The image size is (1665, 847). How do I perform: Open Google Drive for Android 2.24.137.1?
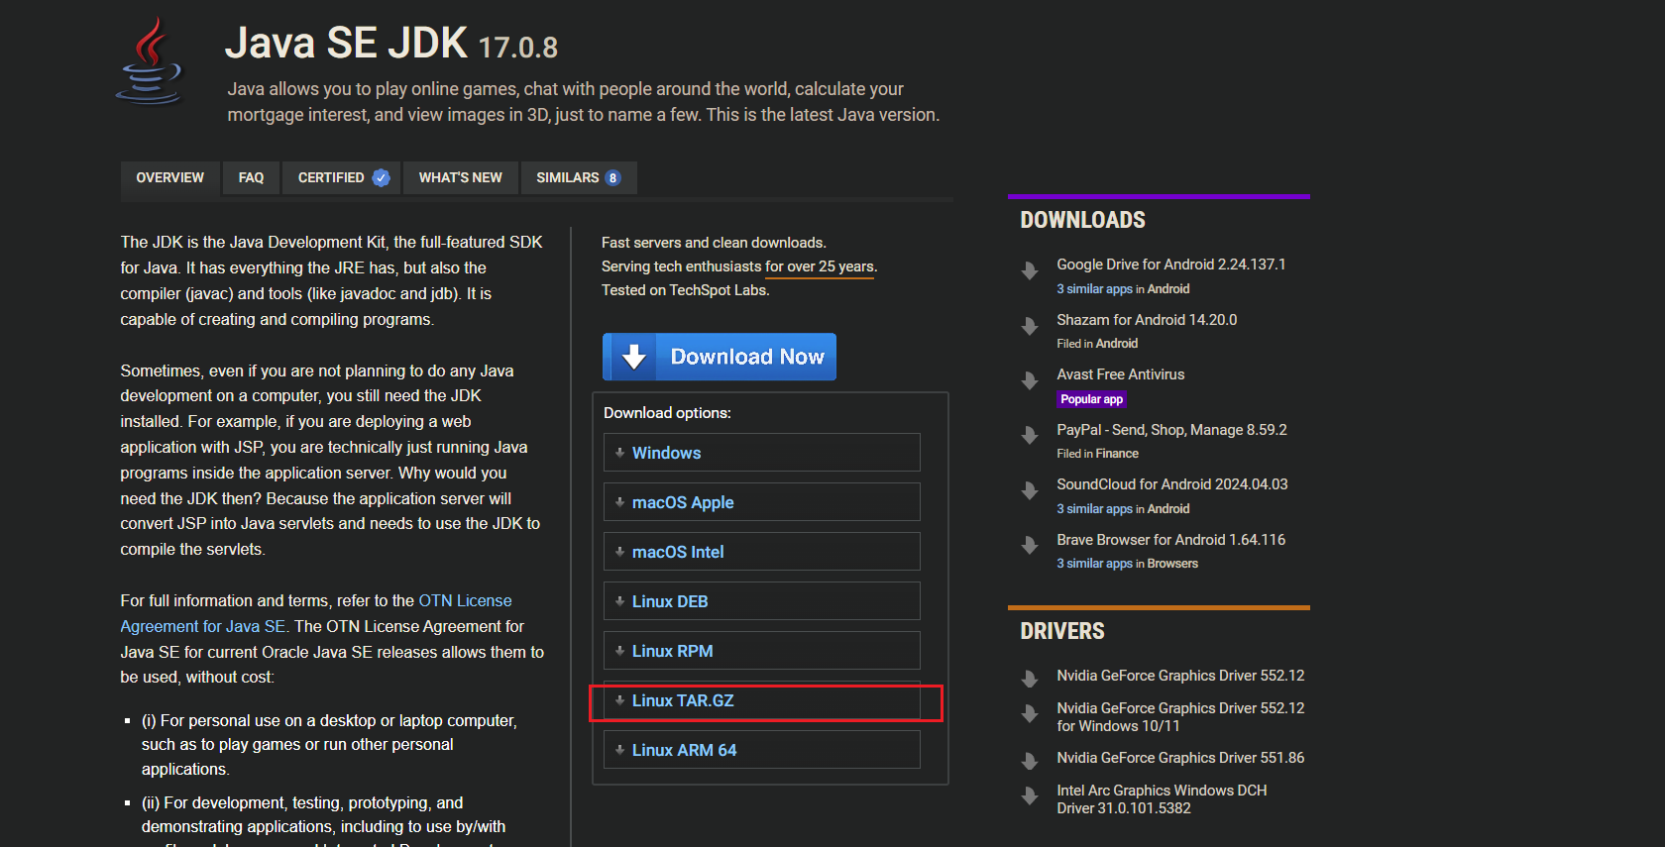click(1170, 265)
